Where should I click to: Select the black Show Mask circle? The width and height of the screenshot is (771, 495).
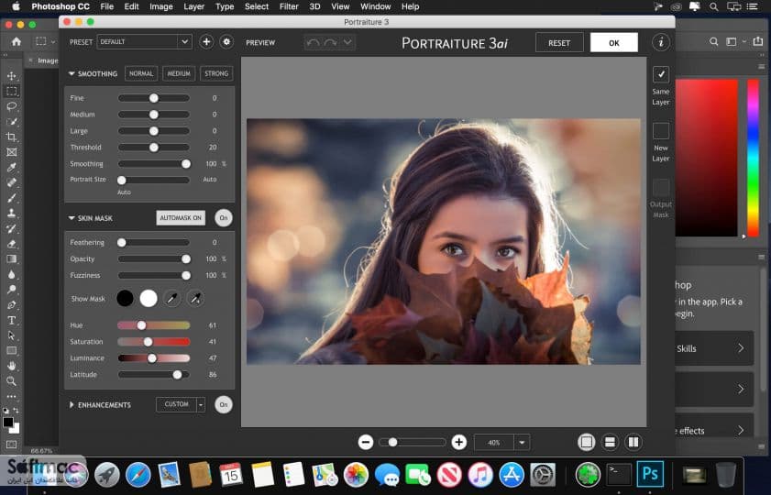[x=125, y=299]
